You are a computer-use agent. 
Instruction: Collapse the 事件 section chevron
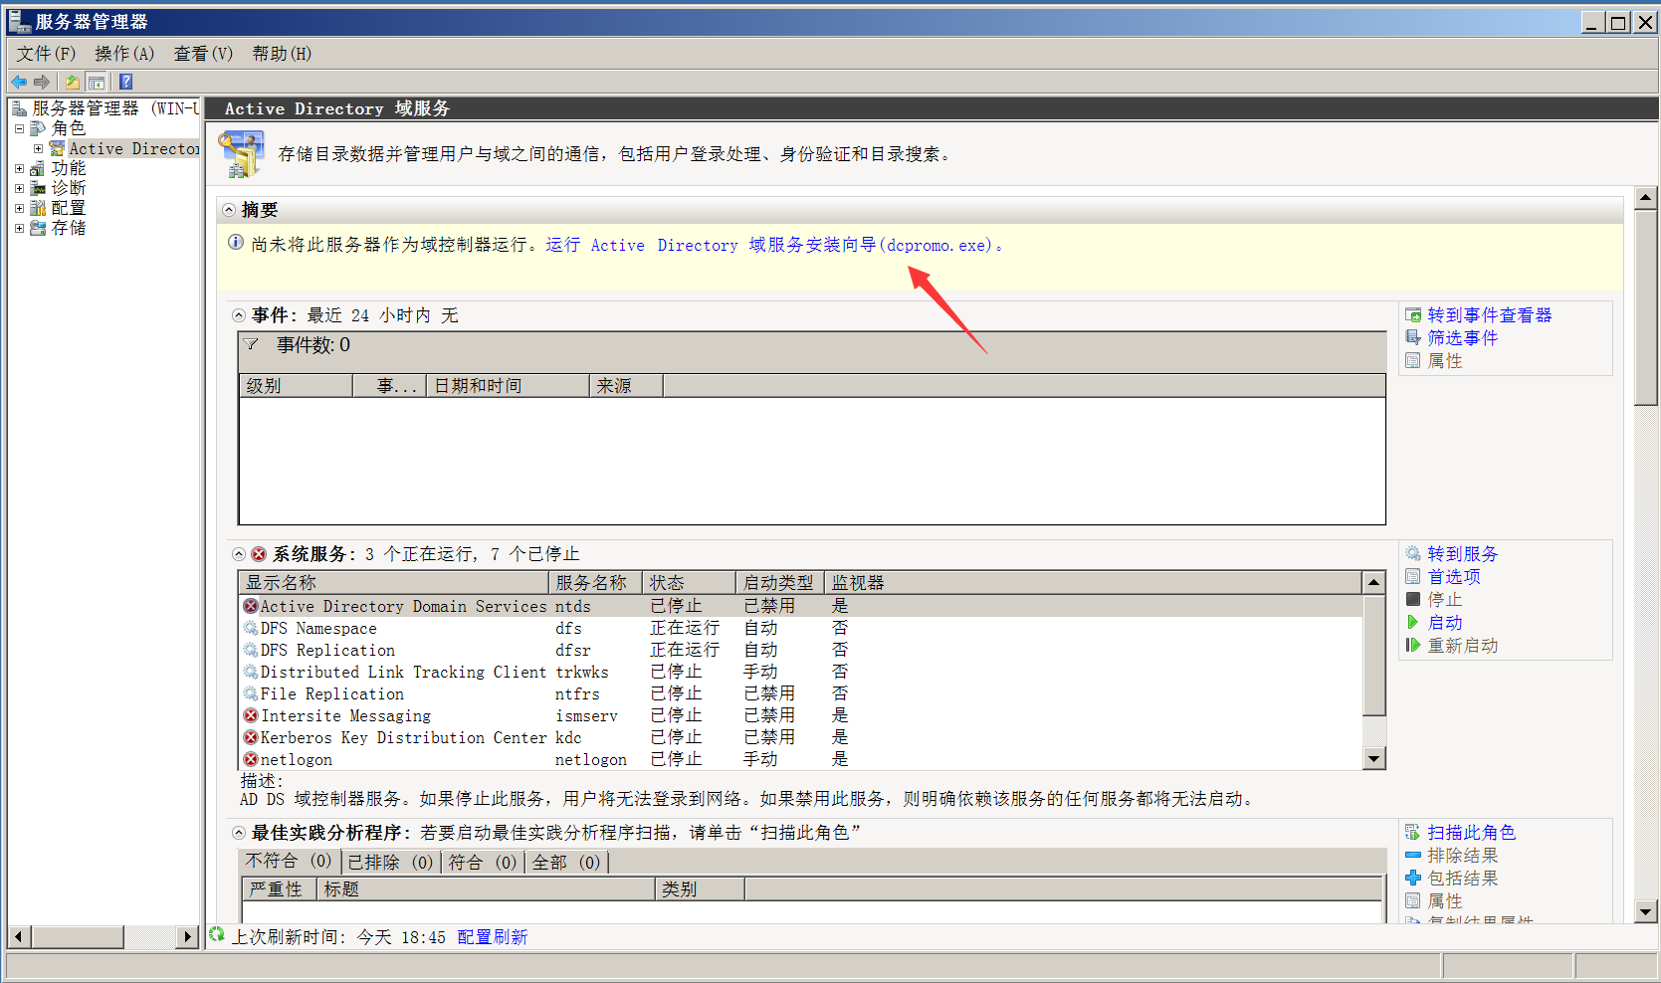pyautogui.click(x=239, y=315)
